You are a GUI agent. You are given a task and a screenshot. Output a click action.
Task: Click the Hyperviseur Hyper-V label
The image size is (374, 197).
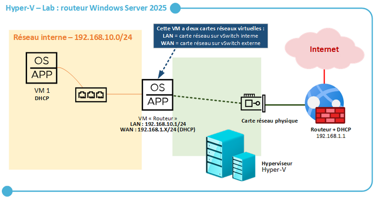[277, 167]
